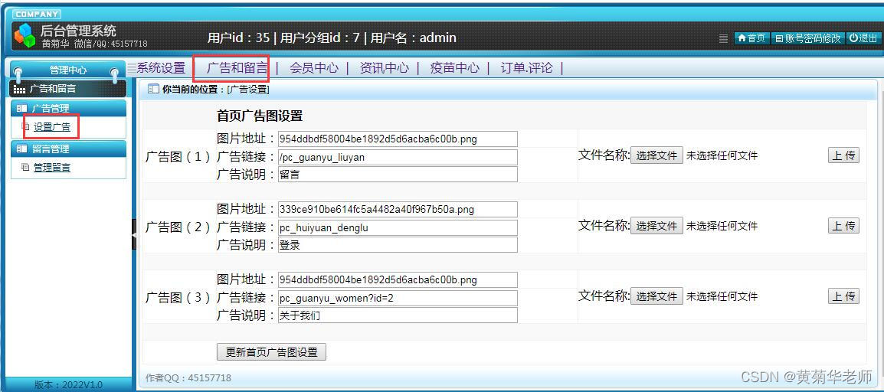
Task: Click 上传 button for 广告图(2)
Action: point(843,226)
